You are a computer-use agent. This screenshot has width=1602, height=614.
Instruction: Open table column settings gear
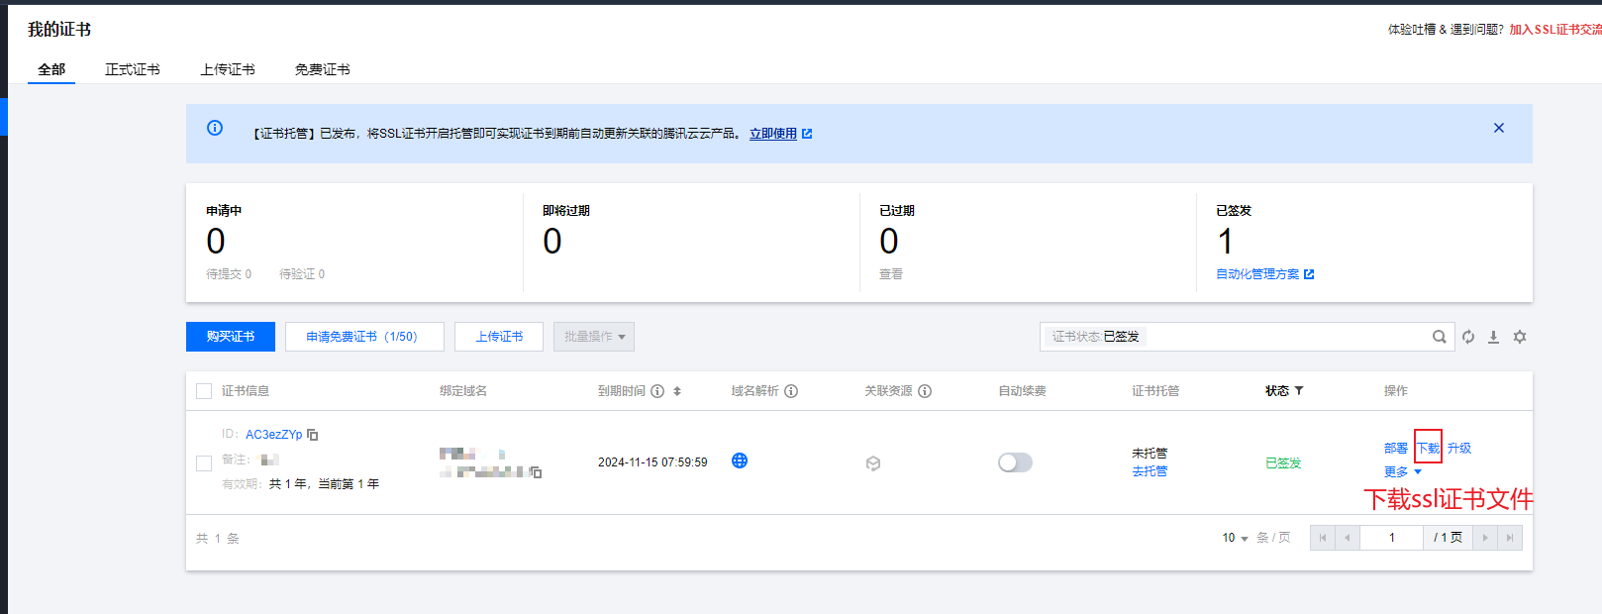(1520, 337)
